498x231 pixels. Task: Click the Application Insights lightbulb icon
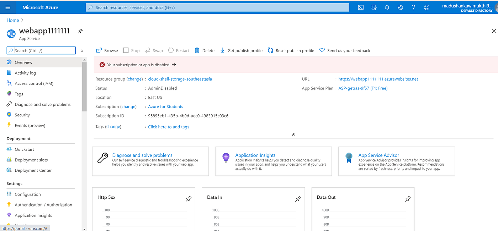tap(226, 157)
